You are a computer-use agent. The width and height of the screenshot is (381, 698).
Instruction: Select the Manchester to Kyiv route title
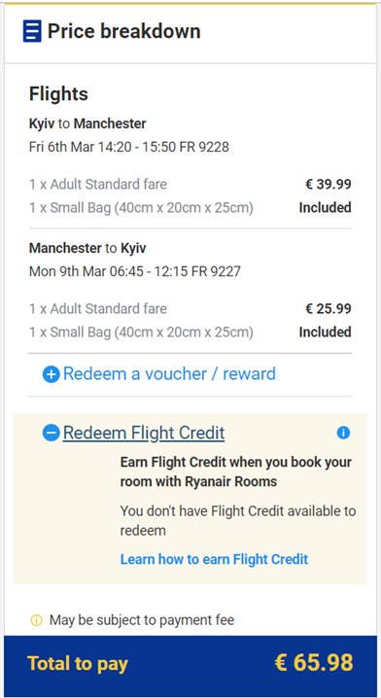click(87, 248)
